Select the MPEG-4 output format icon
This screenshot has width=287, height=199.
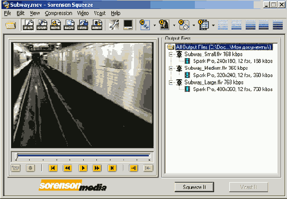click(x=56, y=25)
